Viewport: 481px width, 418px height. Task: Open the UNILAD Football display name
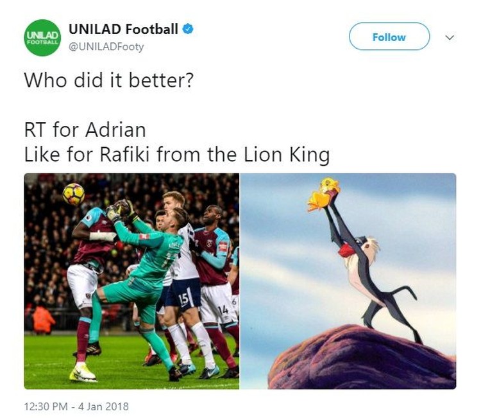pyautogui.click(x=123, y=29)
